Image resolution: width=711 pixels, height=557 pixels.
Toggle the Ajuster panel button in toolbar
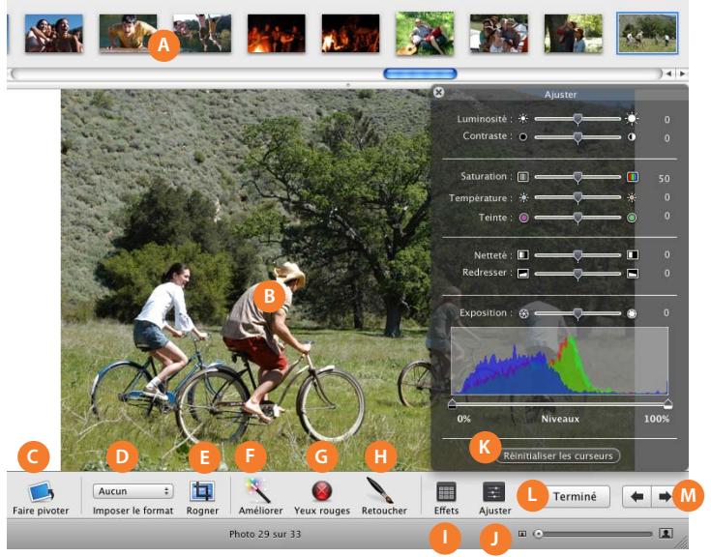(494, 492)
